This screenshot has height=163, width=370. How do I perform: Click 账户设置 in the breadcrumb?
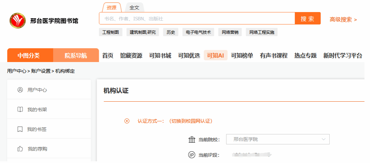point(41,71)
